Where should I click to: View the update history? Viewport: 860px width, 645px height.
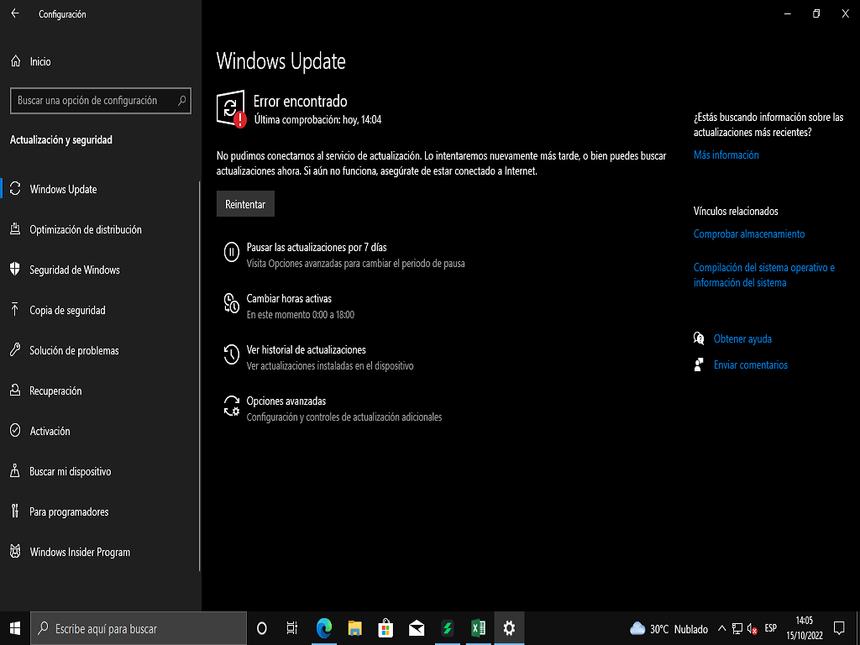pyautogui.click(x=318, y=358)
